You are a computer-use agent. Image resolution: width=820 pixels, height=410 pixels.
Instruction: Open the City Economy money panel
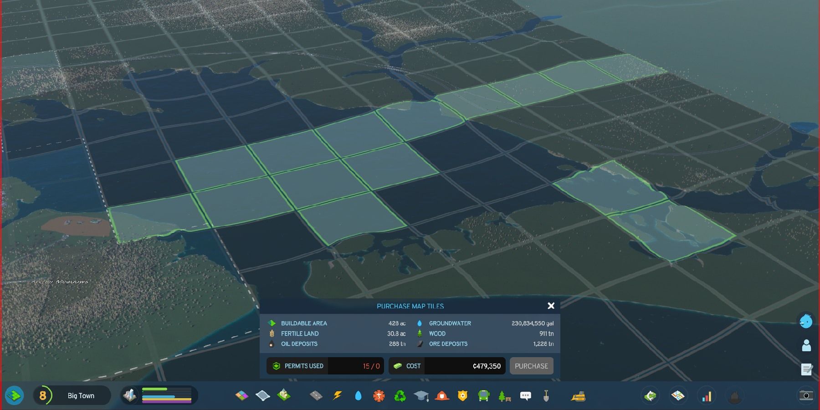pyautogui.click(x=651, y=395)
